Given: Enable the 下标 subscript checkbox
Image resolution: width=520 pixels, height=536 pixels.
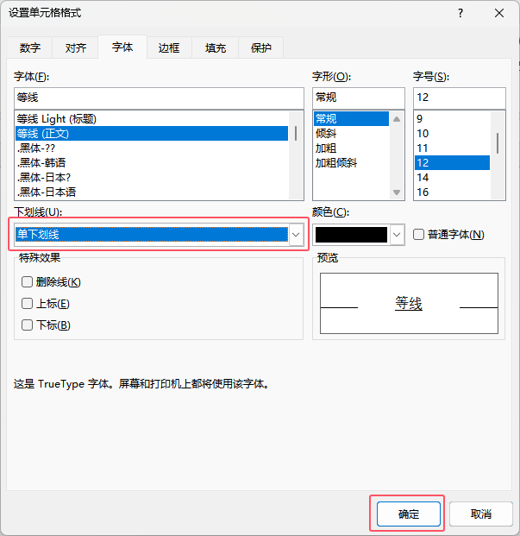Looking at the screenshot, I should point(27,325).
